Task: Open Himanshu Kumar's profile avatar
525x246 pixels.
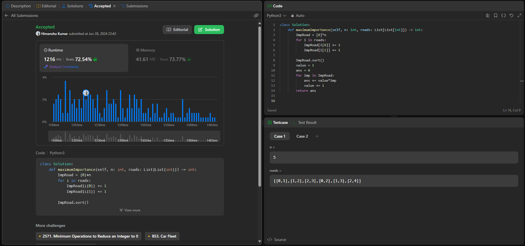Action: [38, 34]
